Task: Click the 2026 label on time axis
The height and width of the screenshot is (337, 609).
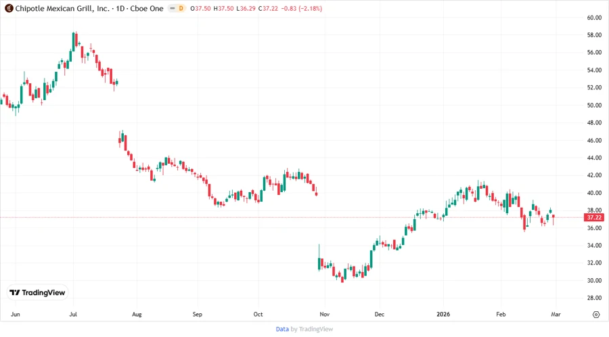Action: pos(443,314)
